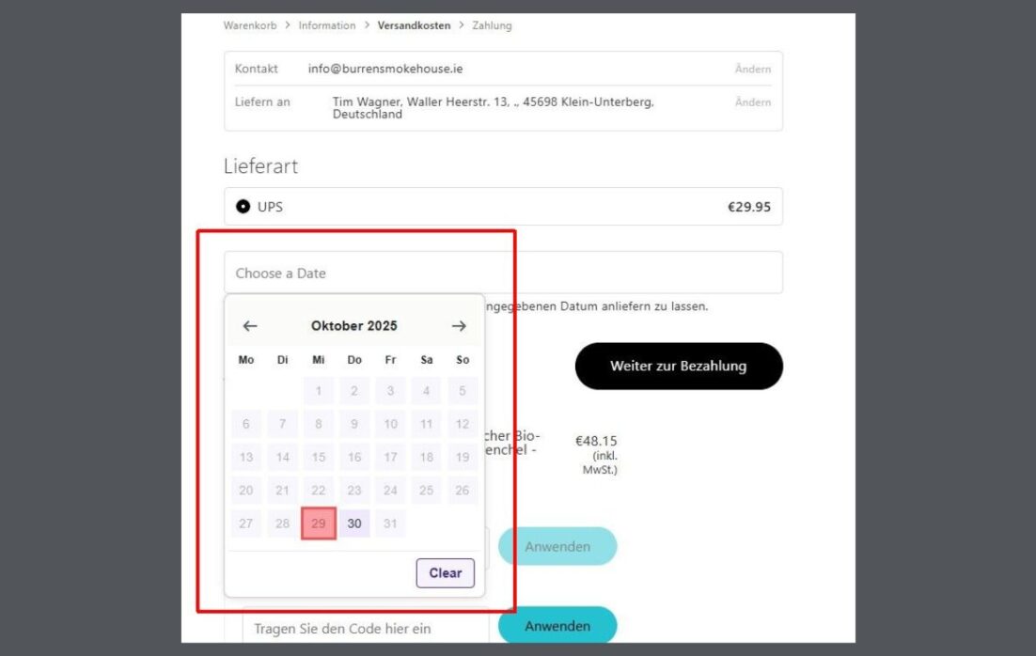Open the Information breadcrumb step
Viewport: 1036px width, 656px height.
327,25
